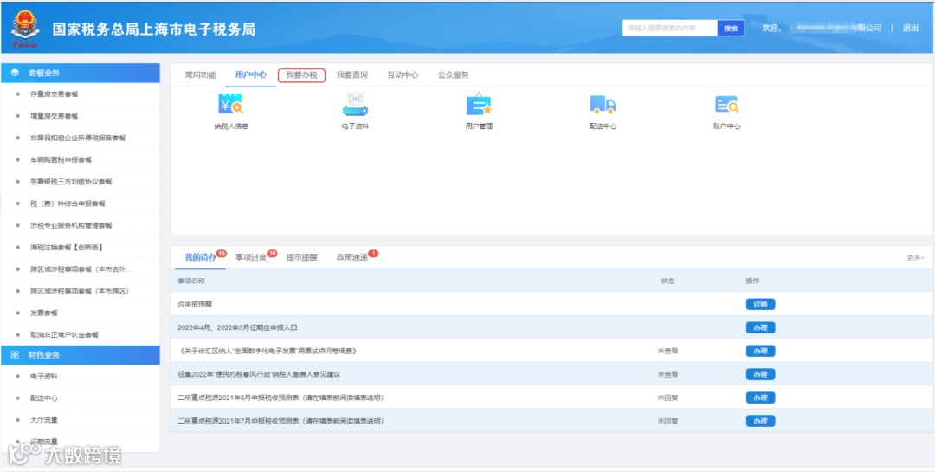Open the 电子资料 printer icon in 用户中心

355,105
